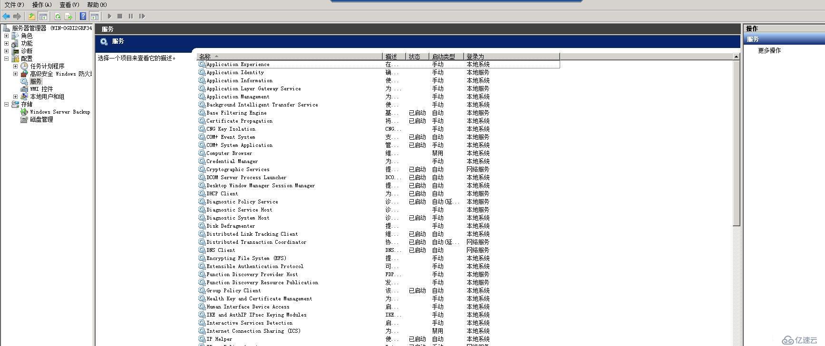Screen dimensions: 825x346
Task: Select the Diagnostic Policy Service row
Action: click(379, 202)
